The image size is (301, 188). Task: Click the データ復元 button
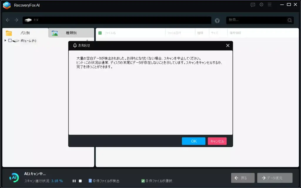(275, 178)
